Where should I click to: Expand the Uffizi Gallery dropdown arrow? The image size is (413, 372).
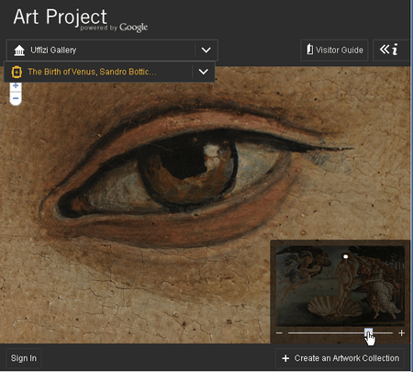(206, 50)
